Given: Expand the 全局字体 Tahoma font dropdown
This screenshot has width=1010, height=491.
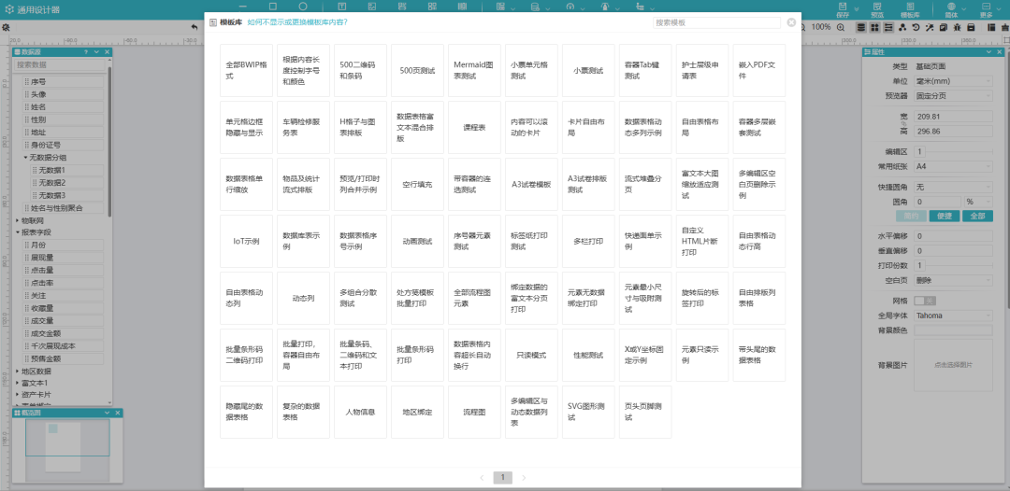Looking at the screenshot, I should pos(953,316).
